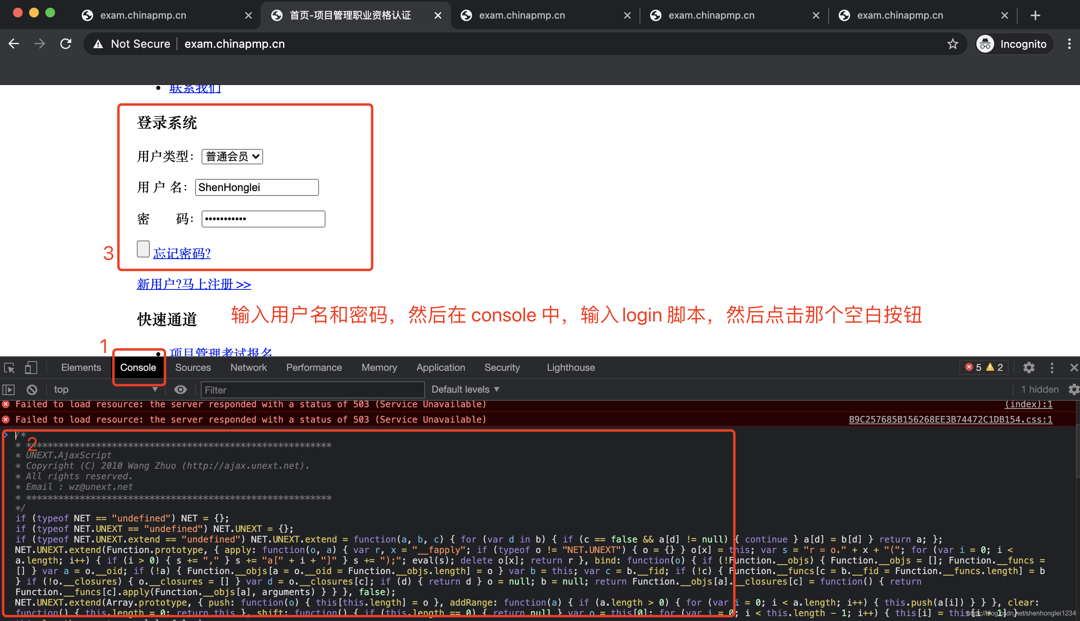Viewport: 1080px width, 621px height.
Task: Open DevTools customize menu (three dots)
Action: (1052, 368)
